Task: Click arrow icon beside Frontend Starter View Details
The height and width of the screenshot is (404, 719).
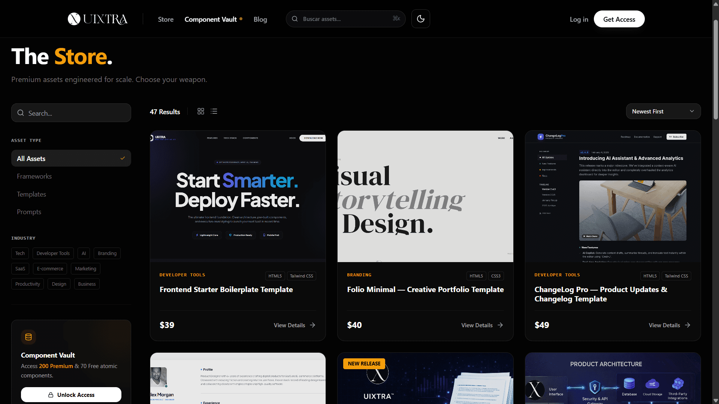Action: click(x=312, y=325)
